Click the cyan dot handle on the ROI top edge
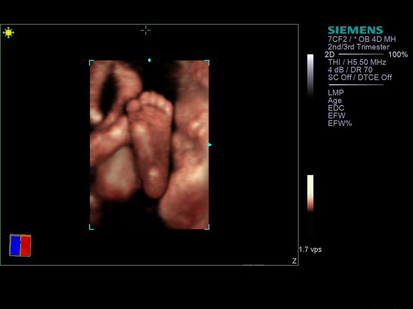Image resolution: width=413 pixels, height=309 pixels. tap(149, 60)
